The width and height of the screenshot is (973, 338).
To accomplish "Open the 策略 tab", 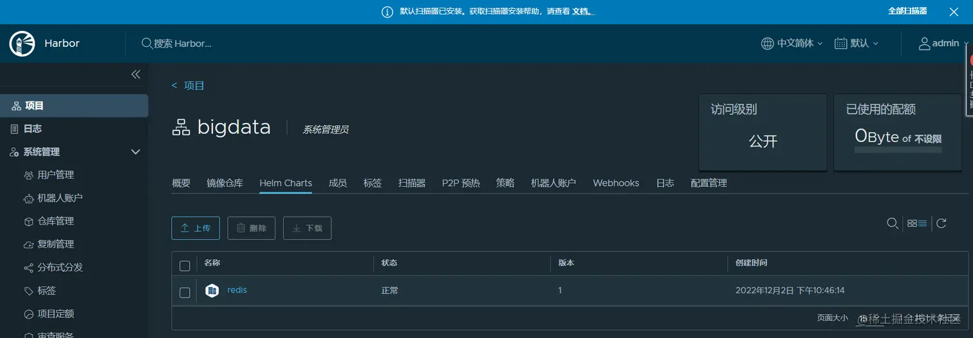I will coord(505,183).
